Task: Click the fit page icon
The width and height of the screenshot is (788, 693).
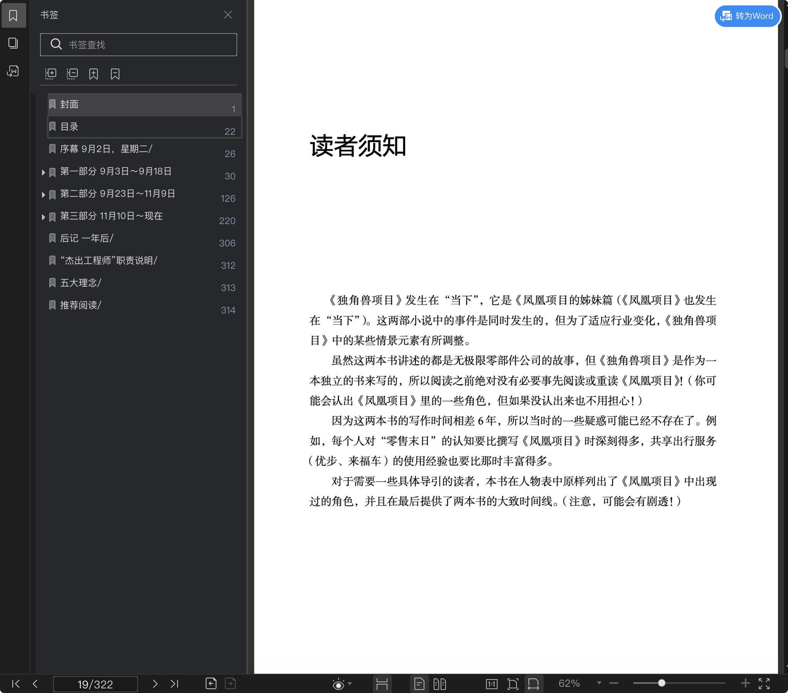Action: pos(513,684)
